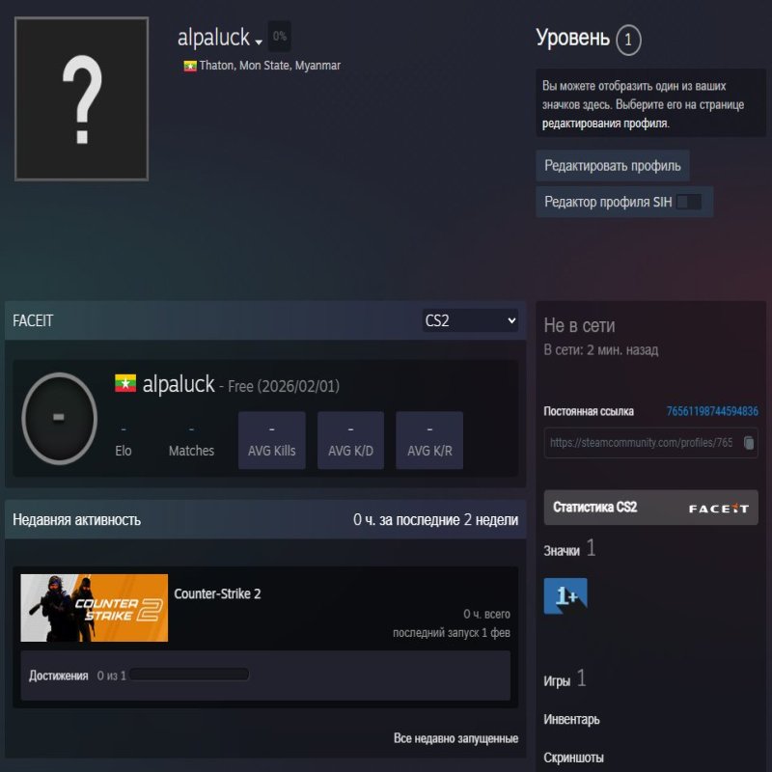Click the Редактировать профиль button

tap(614, 165)
